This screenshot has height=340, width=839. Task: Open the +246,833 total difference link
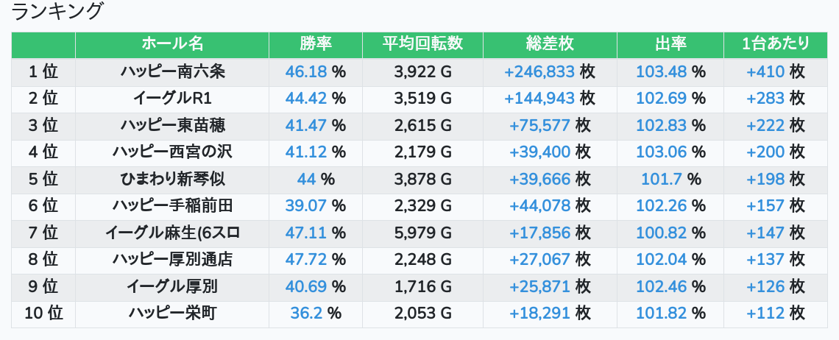click(539, 72)
